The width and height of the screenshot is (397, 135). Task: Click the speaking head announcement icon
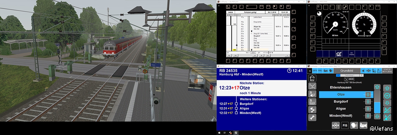[354, 125]
